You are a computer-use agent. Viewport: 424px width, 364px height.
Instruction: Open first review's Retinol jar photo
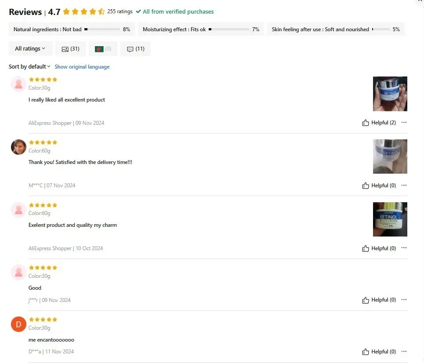pyautogui.click(x=390, y=94)
